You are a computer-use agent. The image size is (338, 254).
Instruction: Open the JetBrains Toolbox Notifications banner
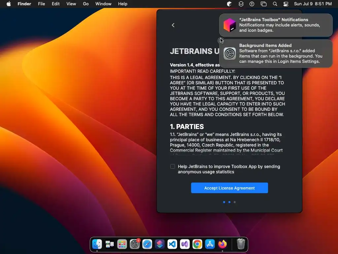tap(276, 25)
